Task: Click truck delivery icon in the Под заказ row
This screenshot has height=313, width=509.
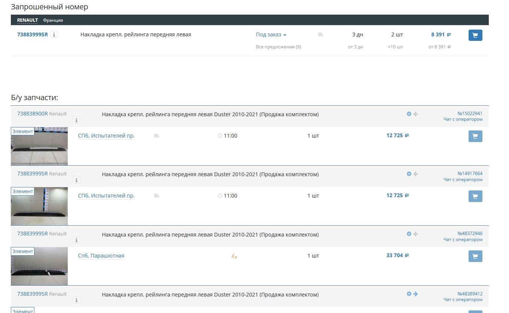Action: click(320, 34)
